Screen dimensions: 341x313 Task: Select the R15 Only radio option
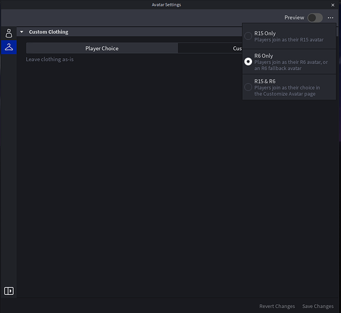[248, 36]
